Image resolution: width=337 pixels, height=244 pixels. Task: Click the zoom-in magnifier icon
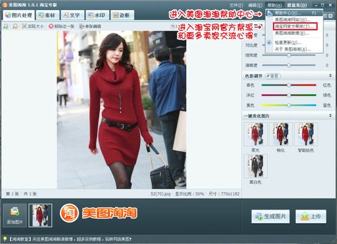(6, 26)
